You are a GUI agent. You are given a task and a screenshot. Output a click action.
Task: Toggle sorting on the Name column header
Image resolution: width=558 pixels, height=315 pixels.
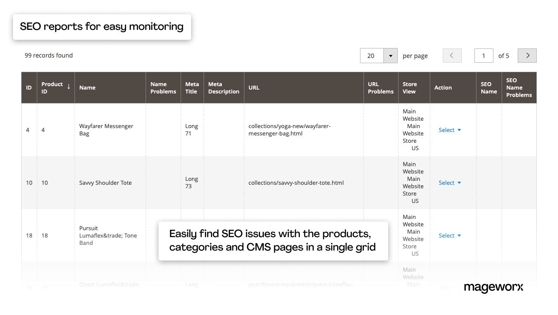point(88,87)
